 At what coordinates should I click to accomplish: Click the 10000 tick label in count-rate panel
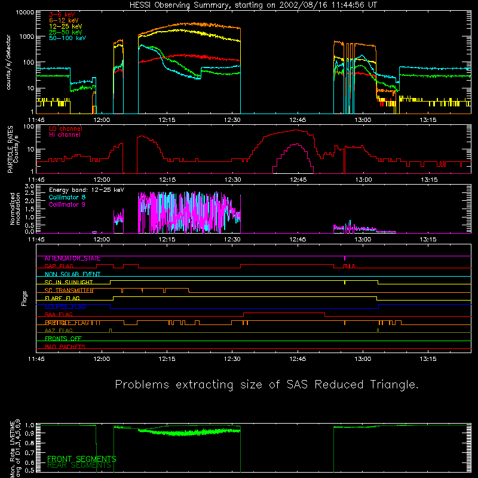[25, 13]
